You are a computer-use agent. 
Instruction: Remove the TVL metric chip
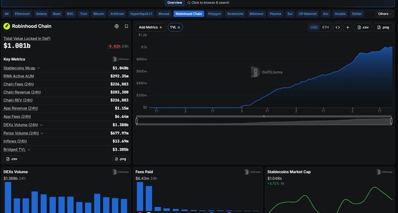click(179, 27)
